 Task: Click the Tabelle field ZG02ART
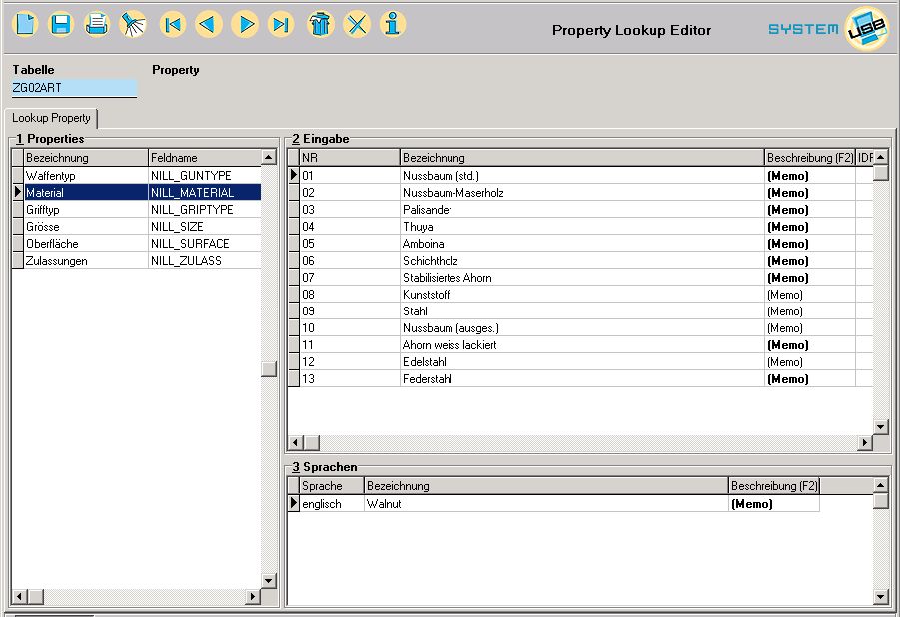coord(74,88)
